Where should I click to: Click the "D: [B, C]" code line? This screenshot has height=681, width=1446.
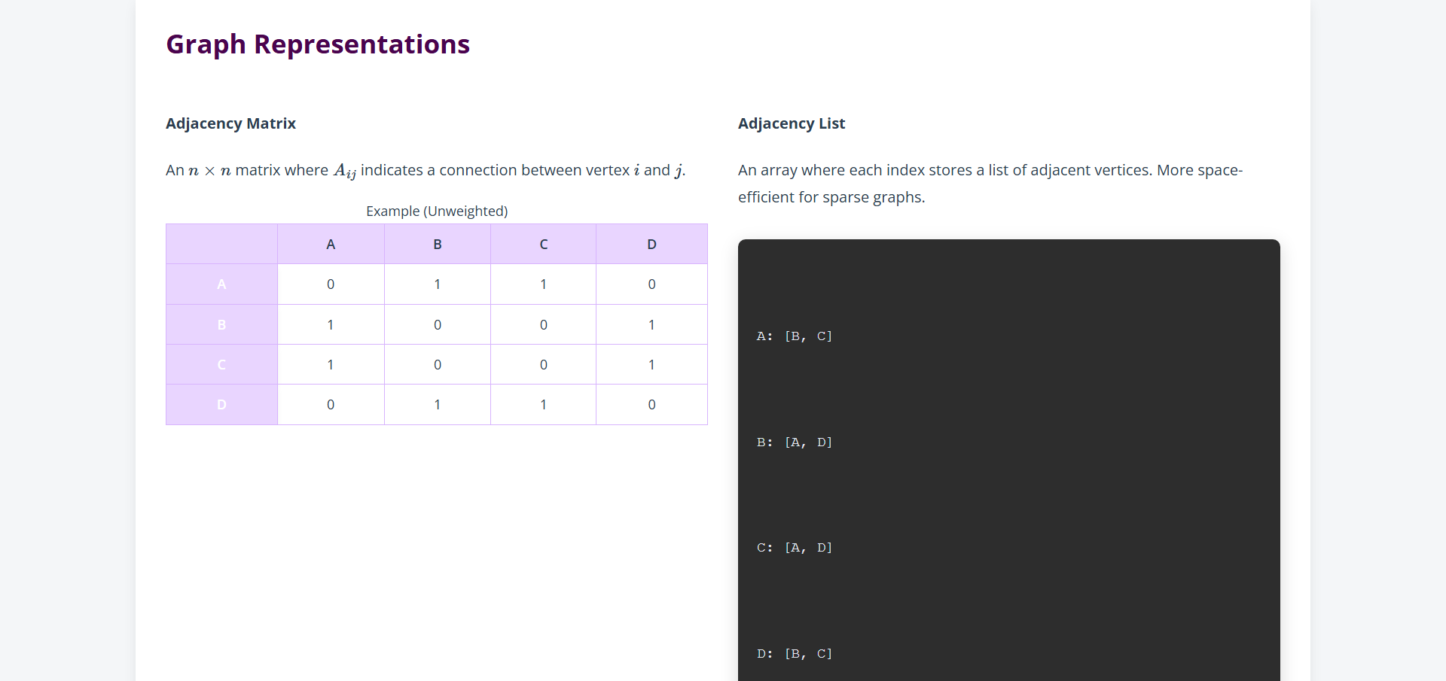[x=794, y=654]
